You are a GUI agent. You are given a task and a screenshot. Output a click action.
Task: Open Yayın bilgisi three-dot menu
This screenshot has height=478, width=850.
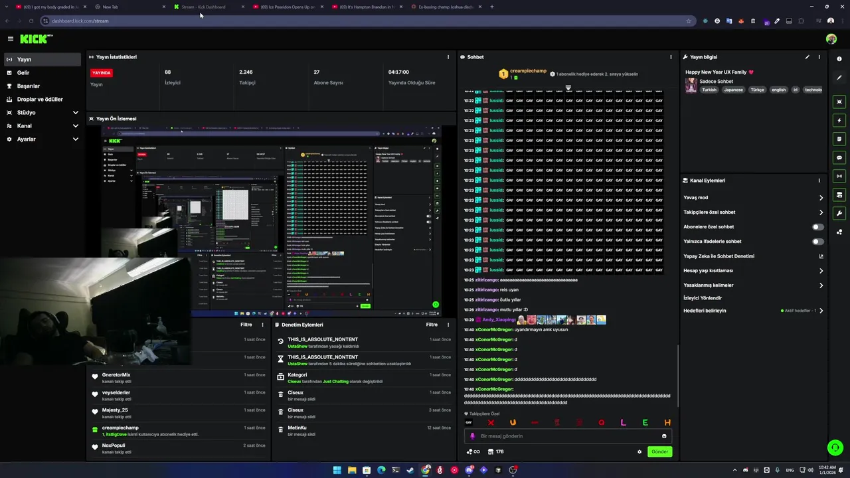(x=819, y=57)
